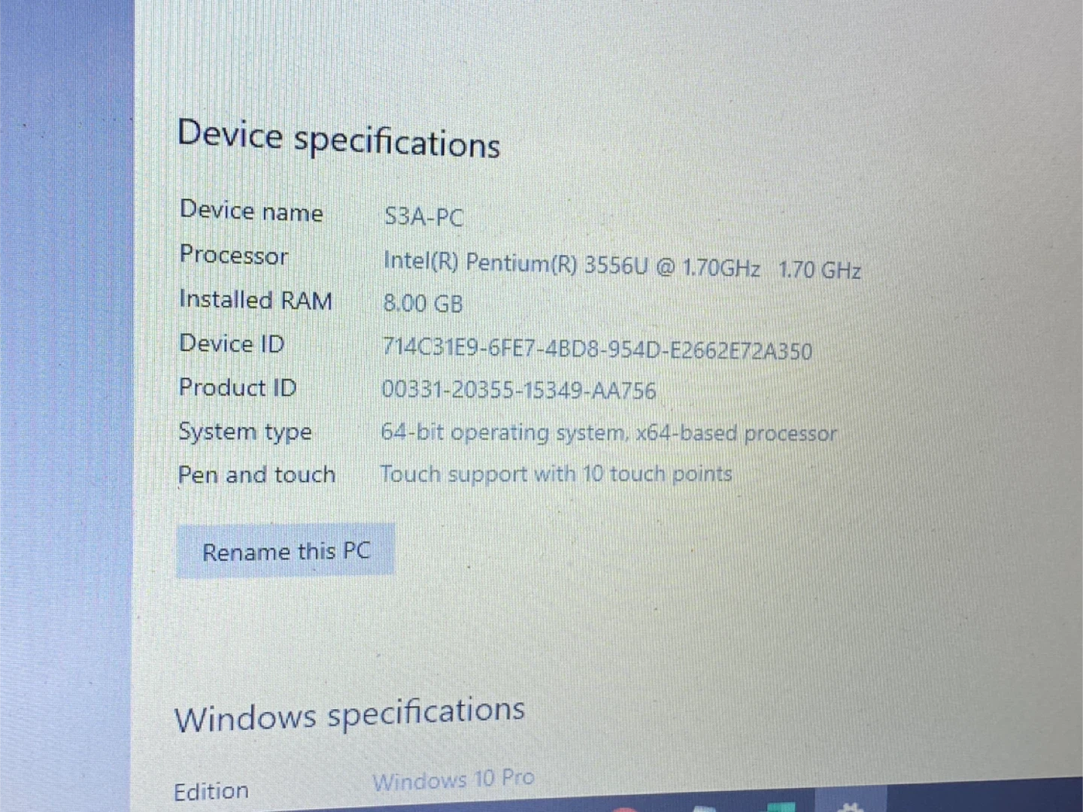Select the Product ID value 00331-20355-15349-AA756
This screenshot has width=1083, height=812.
518,389
